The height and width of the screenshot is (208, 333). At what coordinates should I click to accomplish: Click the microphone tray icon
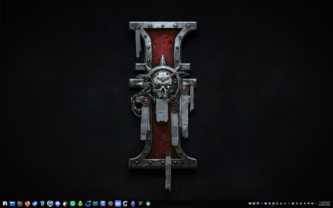[x=304, y=203]
